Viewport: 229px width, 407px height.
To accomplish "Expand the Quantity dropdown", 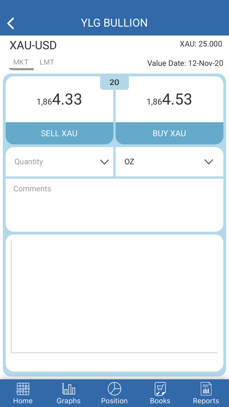I will [x=59, y=162].
